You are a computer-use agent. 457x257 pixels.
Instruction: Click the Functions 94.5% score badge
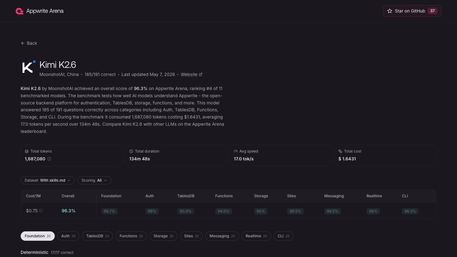(223, 211)
